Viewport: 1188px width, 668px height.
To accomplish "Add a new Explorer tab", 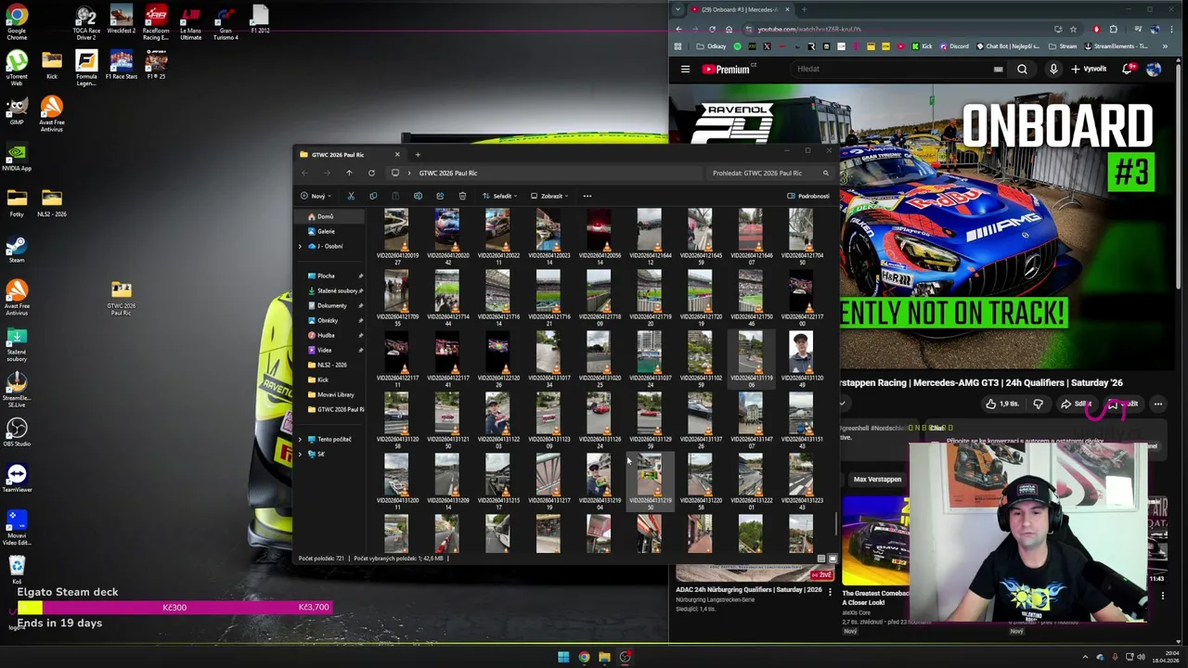I will pos(418,155).
